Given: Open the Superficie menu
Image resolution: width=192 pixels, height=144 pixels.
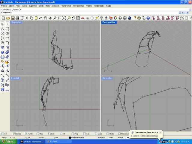Looking at the screenshot, I should (x=33, y=6).
